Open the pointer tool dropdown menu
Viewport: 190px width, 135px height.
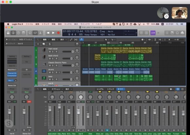click(x=107, y=39)
